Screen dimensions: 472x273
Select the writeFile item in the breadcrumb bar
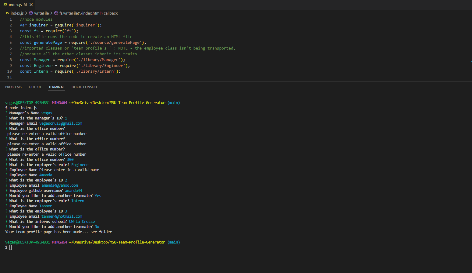pyautogui.click(x=41, y=13)
